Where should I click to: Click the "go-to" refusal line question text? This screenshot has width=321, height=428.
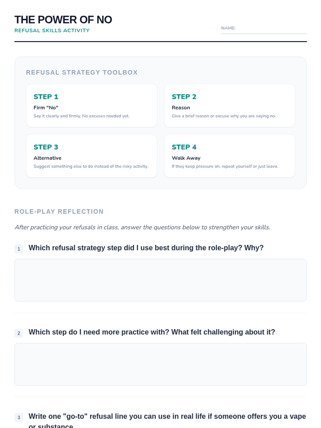click(x=167, y=416)
